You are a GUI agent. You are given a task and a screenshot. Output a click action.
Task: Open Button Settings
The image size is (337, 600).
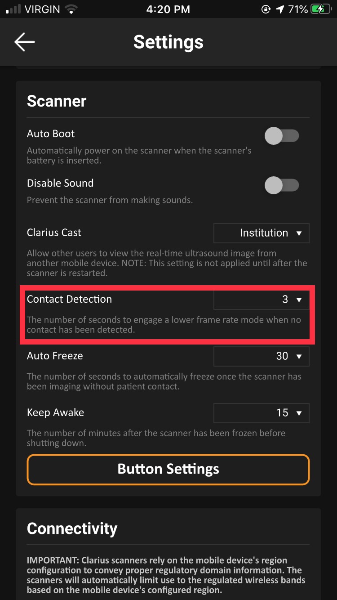pyautogui.click(x=168, y=470)
